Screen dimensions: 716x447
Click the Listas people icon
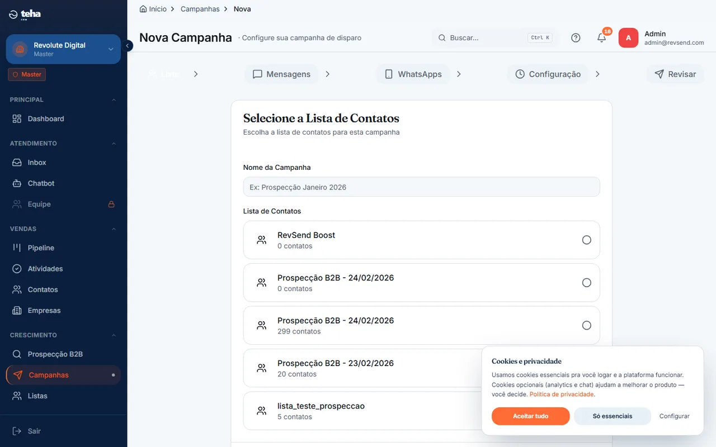[x=17, y=396]
